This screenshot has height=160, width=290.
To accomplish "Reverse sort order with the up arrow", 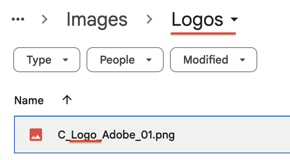I will point(67,100).
